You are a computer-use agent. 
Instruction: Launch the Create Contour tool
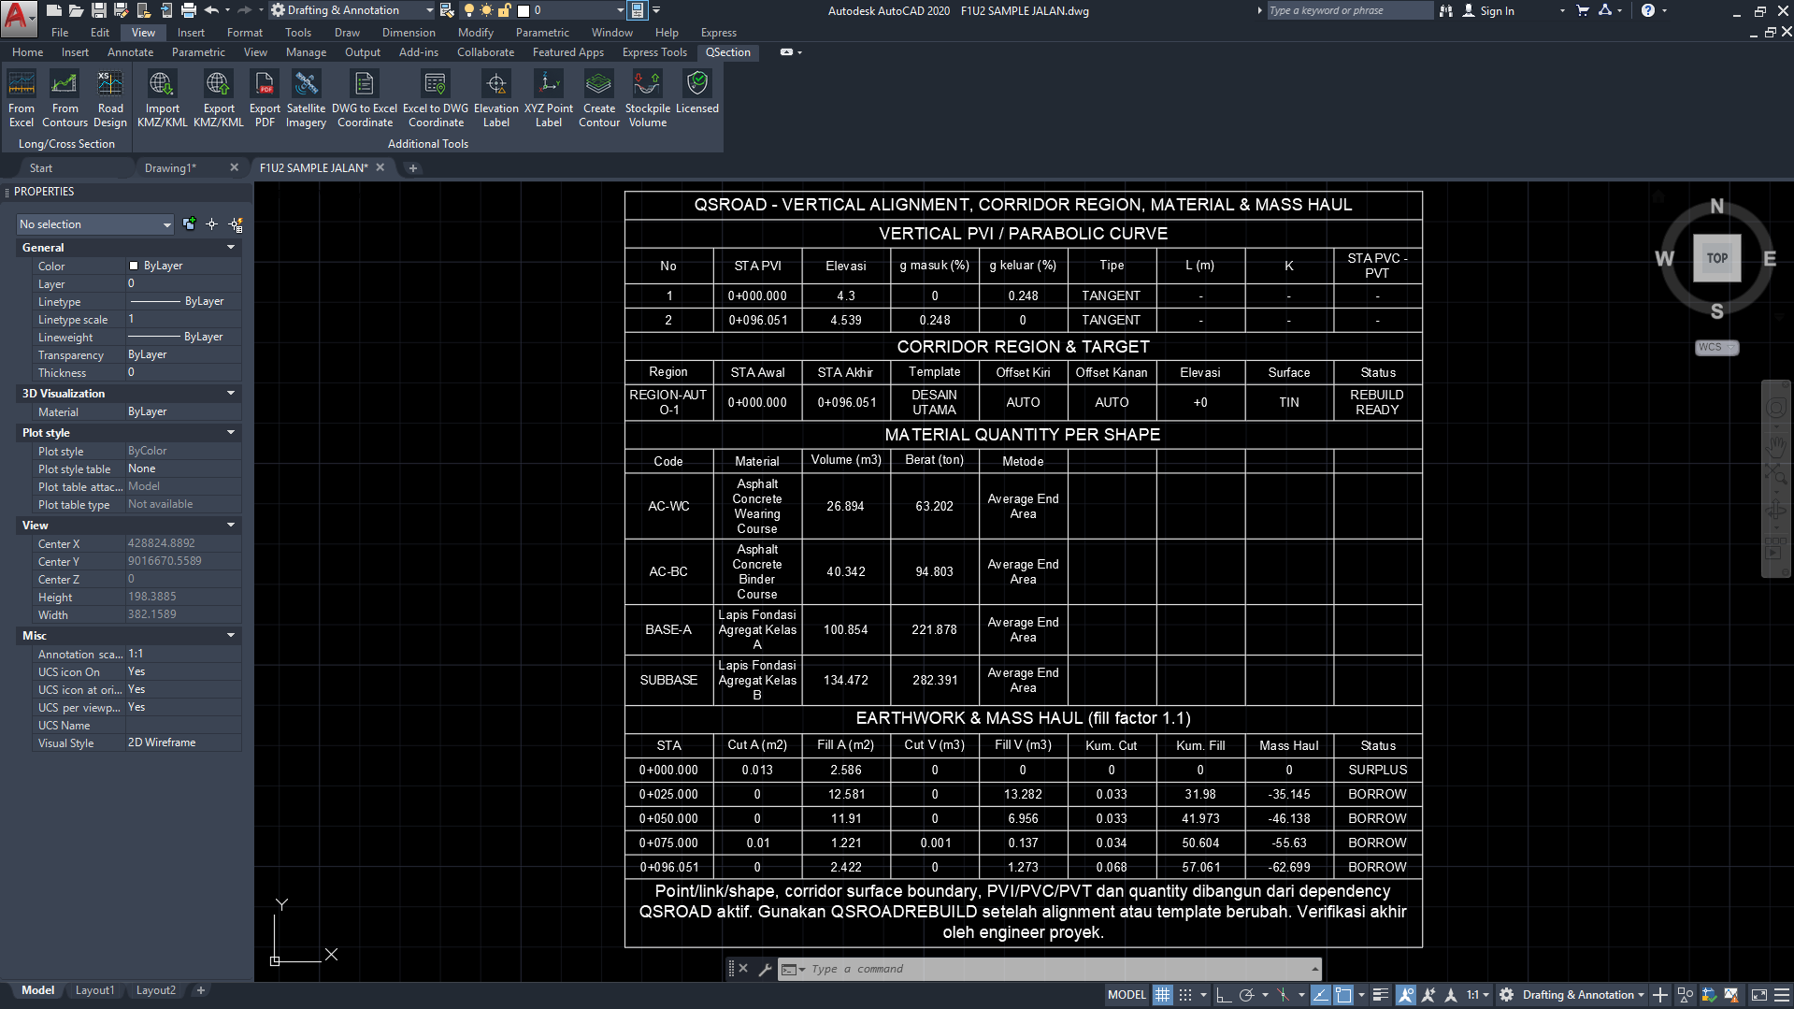[599, 98]
